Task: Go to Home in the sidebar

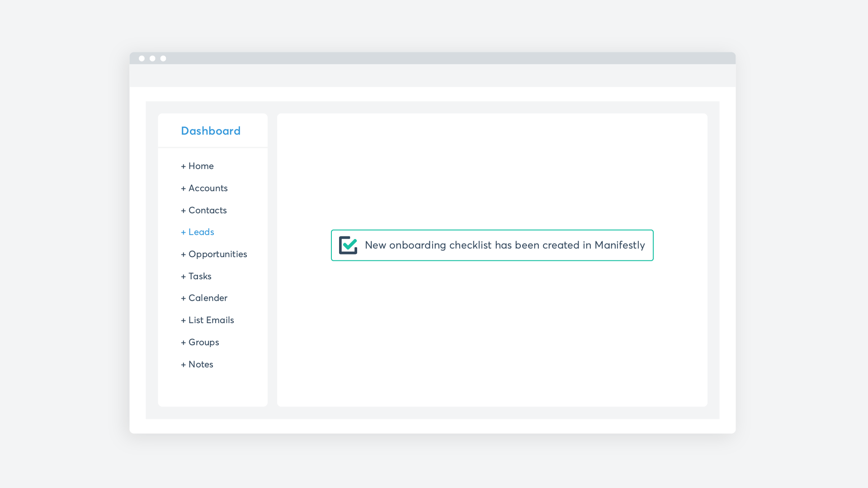Action: click(x=197, y=166)
